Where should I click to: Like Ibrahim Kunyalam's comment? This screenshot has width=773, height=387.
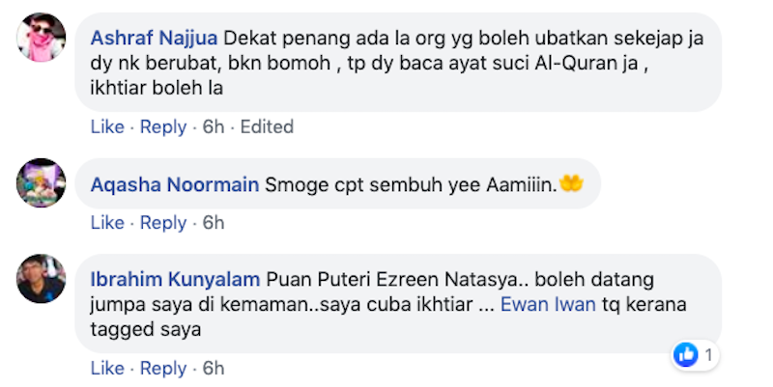point(107,369)
